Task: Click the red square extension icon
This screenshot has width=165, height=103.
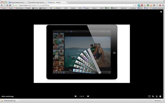Action: [142, 5]
